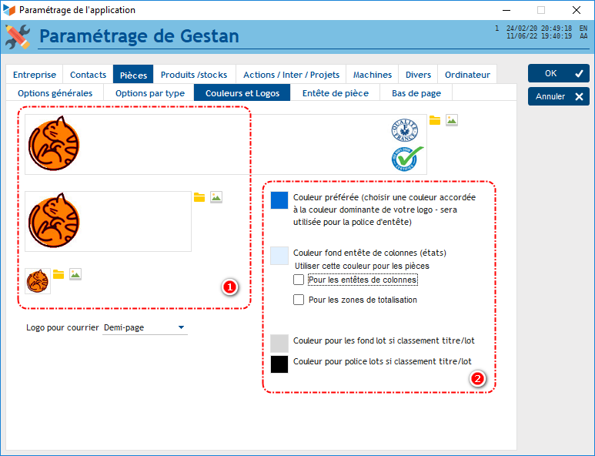Click folder icon beside the top wide logo
The height and width of the screenshot is (456, 595).
point(435,120)
